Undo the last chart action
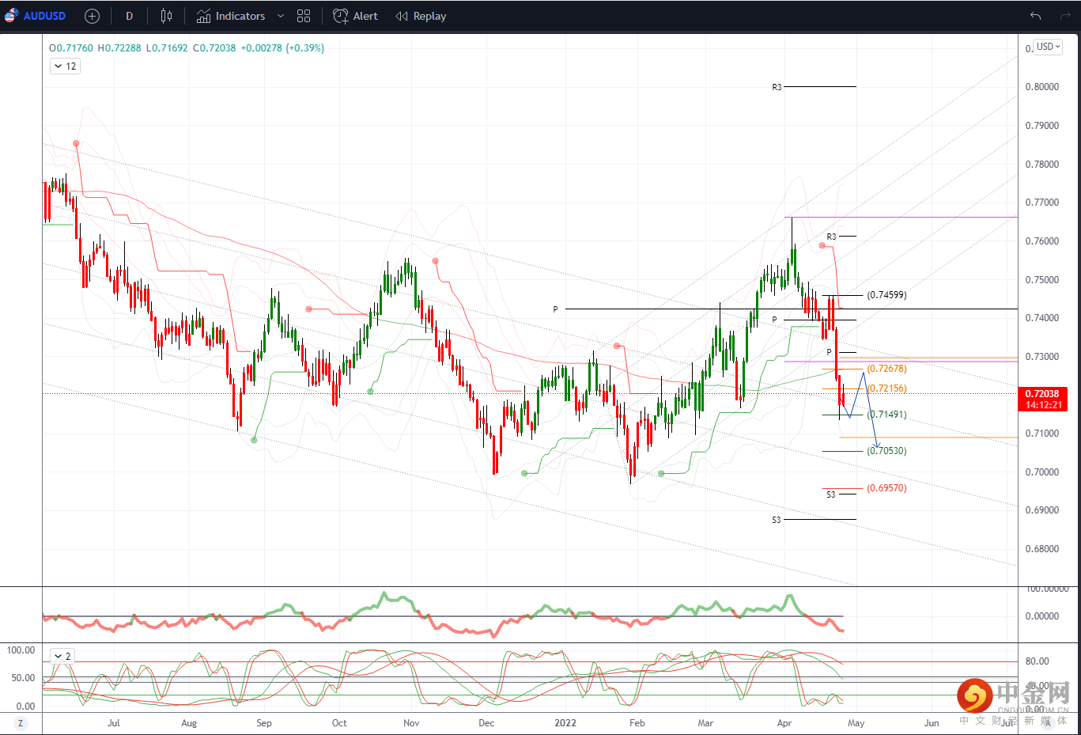Image resolution: width=1081 pixels, height=735 pixels. 1035,16
